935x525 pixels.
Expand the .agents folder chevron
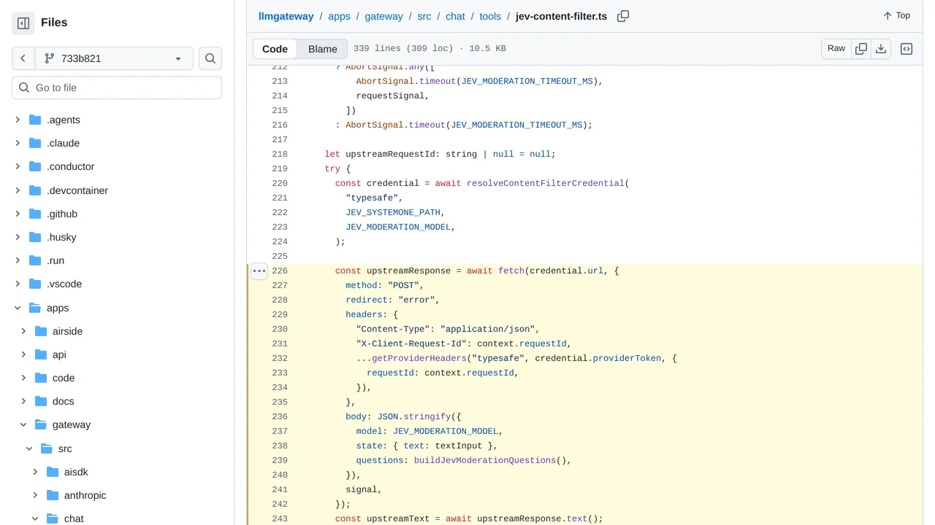(x=18, y=120)
